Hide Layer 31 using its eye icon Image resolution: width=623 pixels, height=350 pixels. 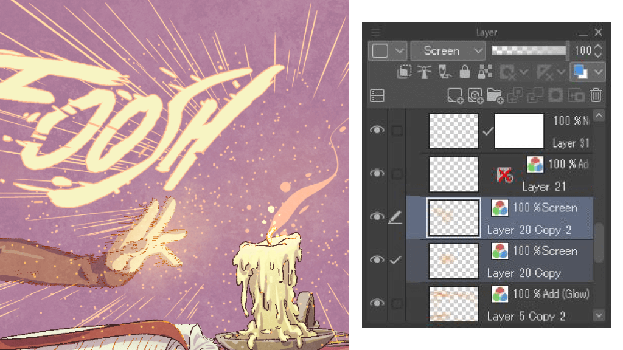coord(377,131)
